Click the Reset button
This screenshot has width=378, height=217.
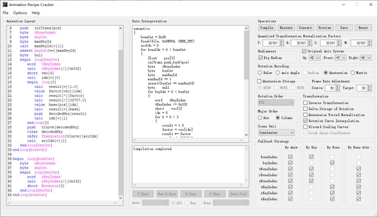pos(363,28)
